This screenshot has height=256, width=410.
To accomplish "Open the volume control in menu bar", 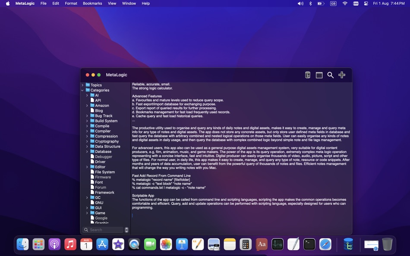I will 300,3.
